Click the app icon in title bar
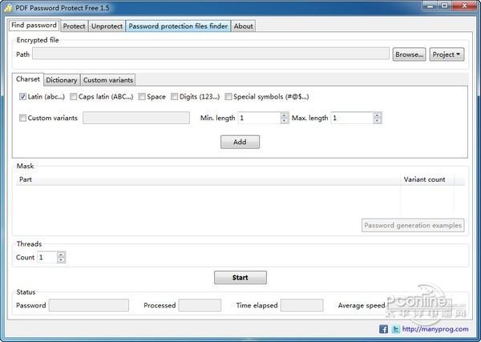Screen dimensions: 481x342 [x=8, y=8]
